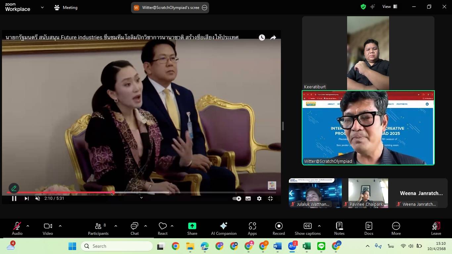Open the Docs tool

tap(369, 229)
